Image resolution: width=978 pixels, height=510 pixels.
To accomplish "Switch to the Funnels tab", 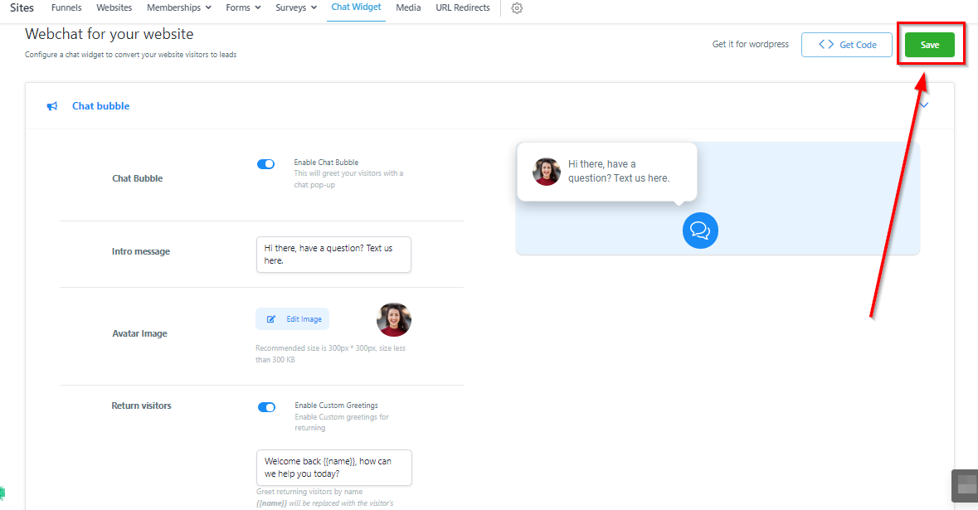I will click(x=66, y=7).
